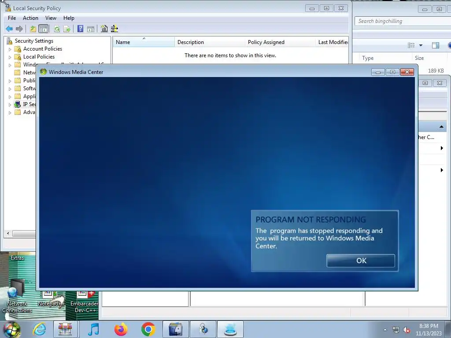This screenshot has width=451, height=338.
Task: Click the Up one level folder icon
Action: [33, 29]
